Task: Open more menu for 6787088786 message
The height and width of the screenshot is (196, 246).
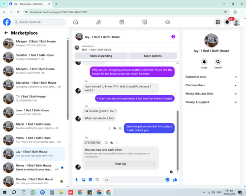Action: click(117, 143)
